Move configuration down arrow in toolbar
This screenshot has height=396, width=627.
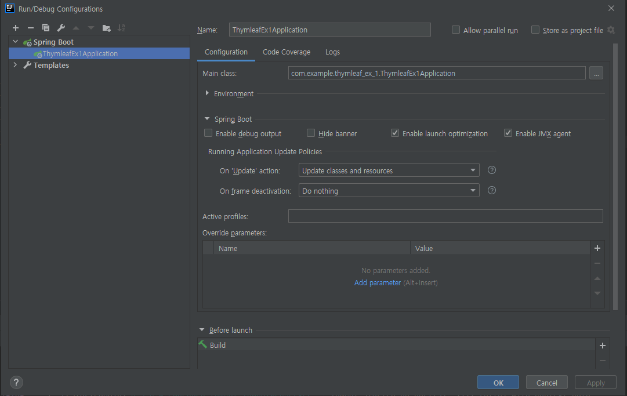90,28
